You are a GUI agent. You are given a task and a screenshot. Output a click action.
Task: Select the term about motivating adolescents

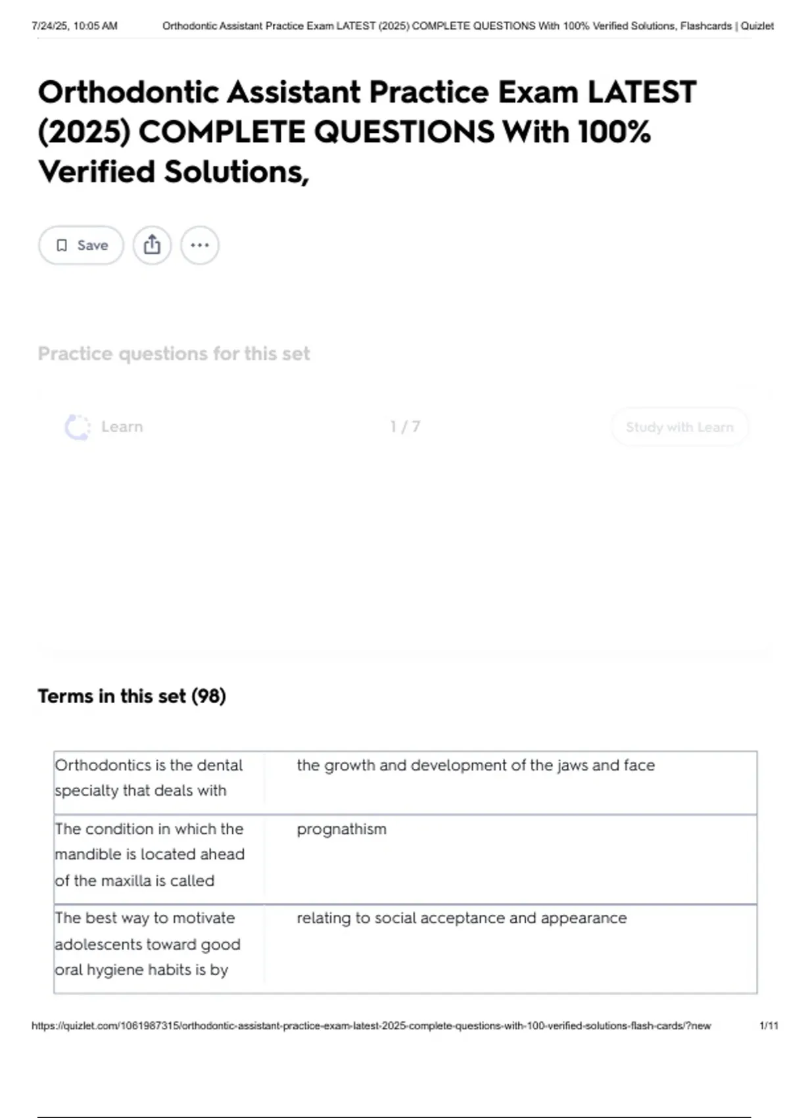point(148,944)
